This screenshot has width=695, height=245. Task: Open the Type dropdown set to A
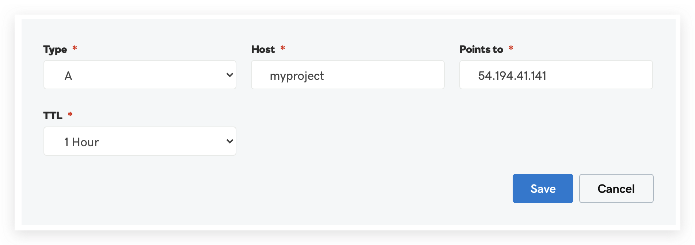click(140, 75)
